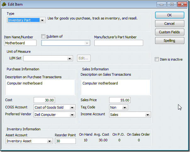The width and height of the screenshot is (190, 152).
Task: Open the COGS Account dropdown
Action: click(x=72, y=107)
